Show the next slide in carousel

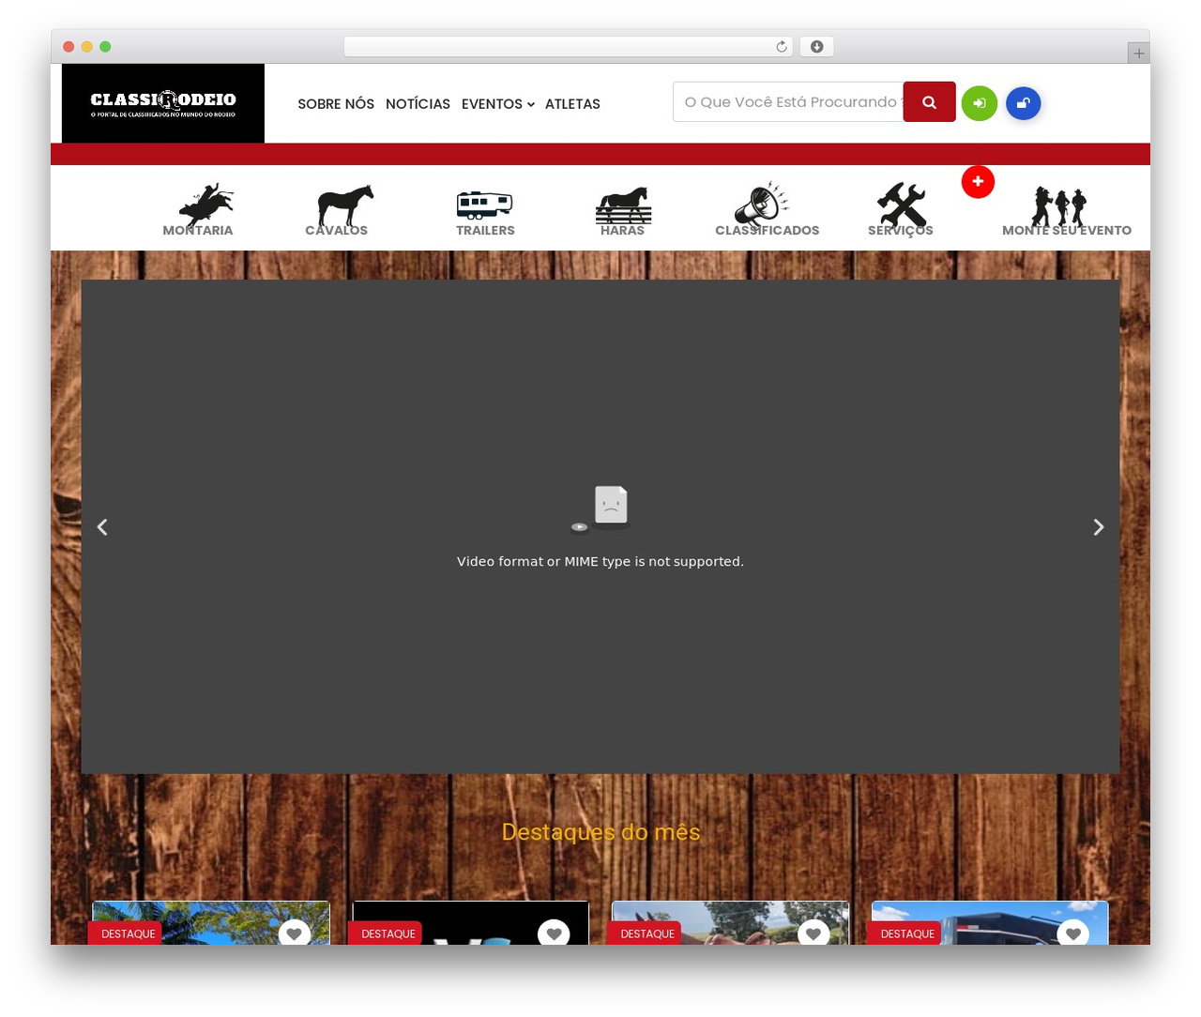[x=1099, y=527]
